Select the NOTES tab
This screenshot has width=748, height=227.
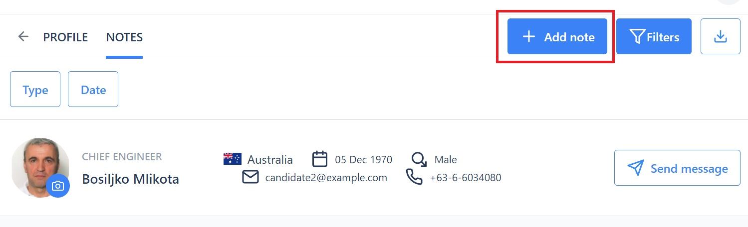point(124,37)
